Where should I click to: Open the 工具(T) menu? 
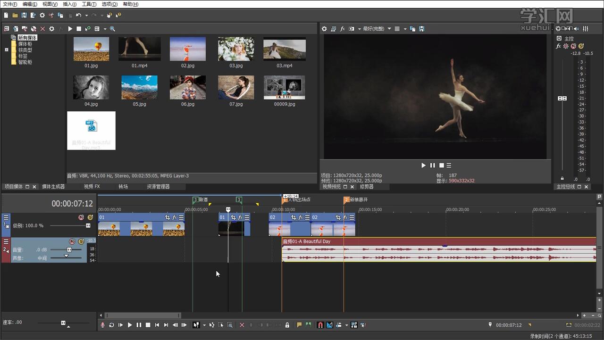pos(89,4)
